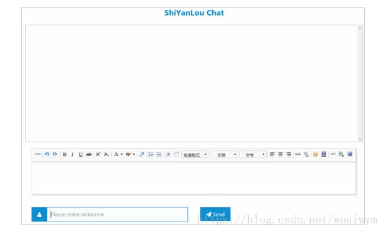Click the ShiYanLou Chat title
The image size is (384, 232).
coord(194,13)
